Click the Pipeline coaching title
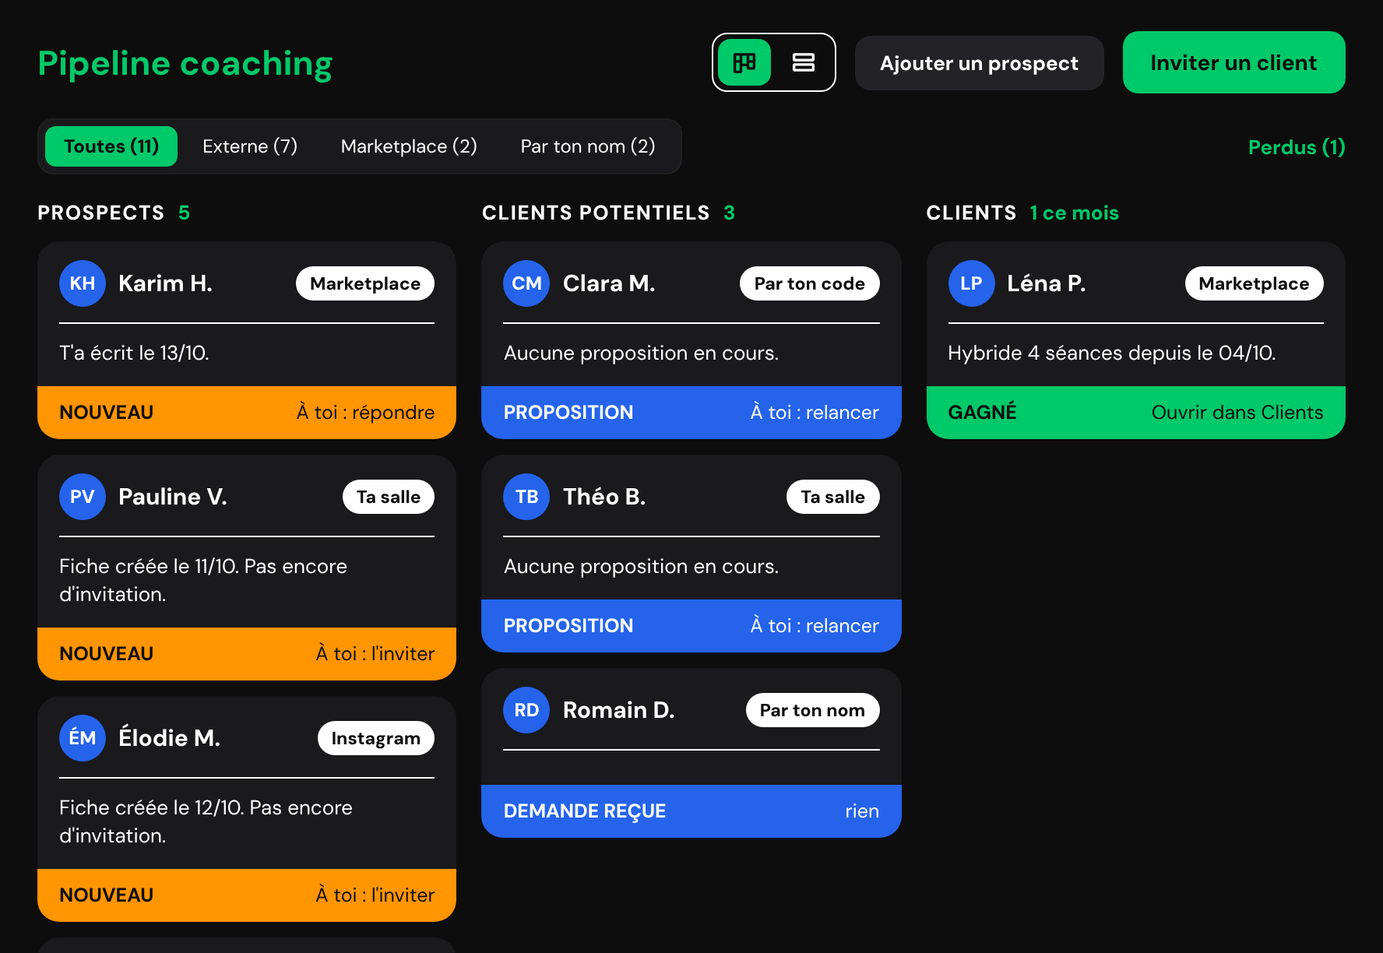This screenshot has height=953, width=1383. 185,64
